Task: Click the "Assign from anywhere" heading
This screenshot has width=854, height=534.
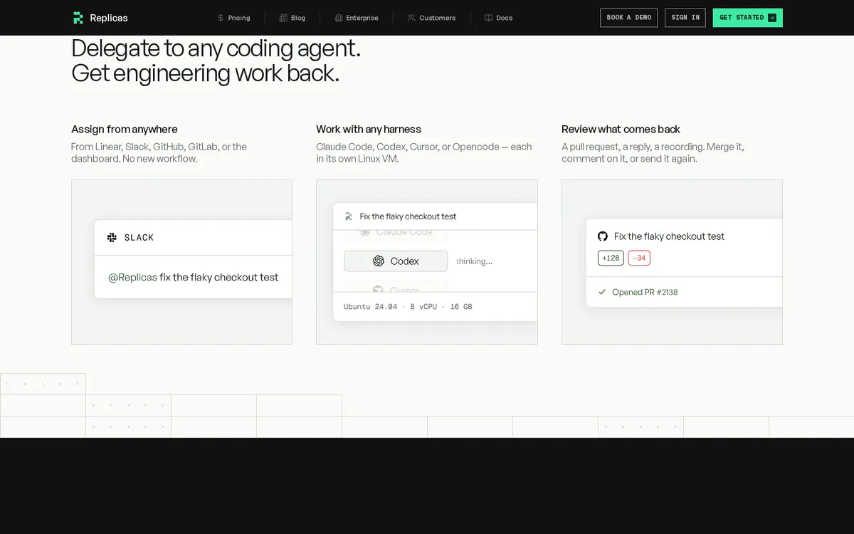Action: tap(125, 130)
